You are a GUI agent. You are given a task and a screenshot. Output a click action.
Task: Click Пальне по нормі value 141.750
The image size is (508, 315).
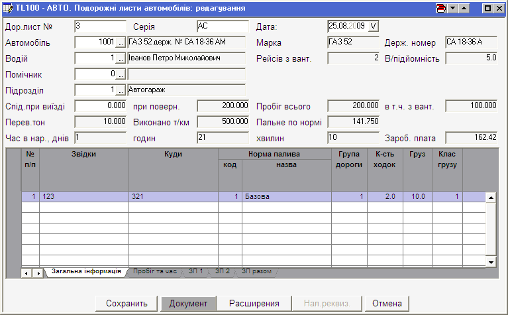click(353, 121)
